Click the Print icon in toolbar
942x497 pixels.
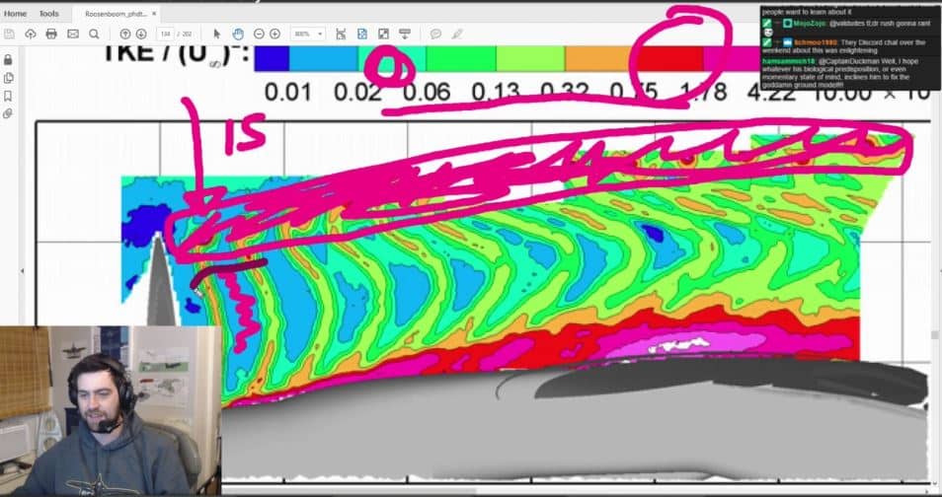pyautogui.click(x=51, y=34)
